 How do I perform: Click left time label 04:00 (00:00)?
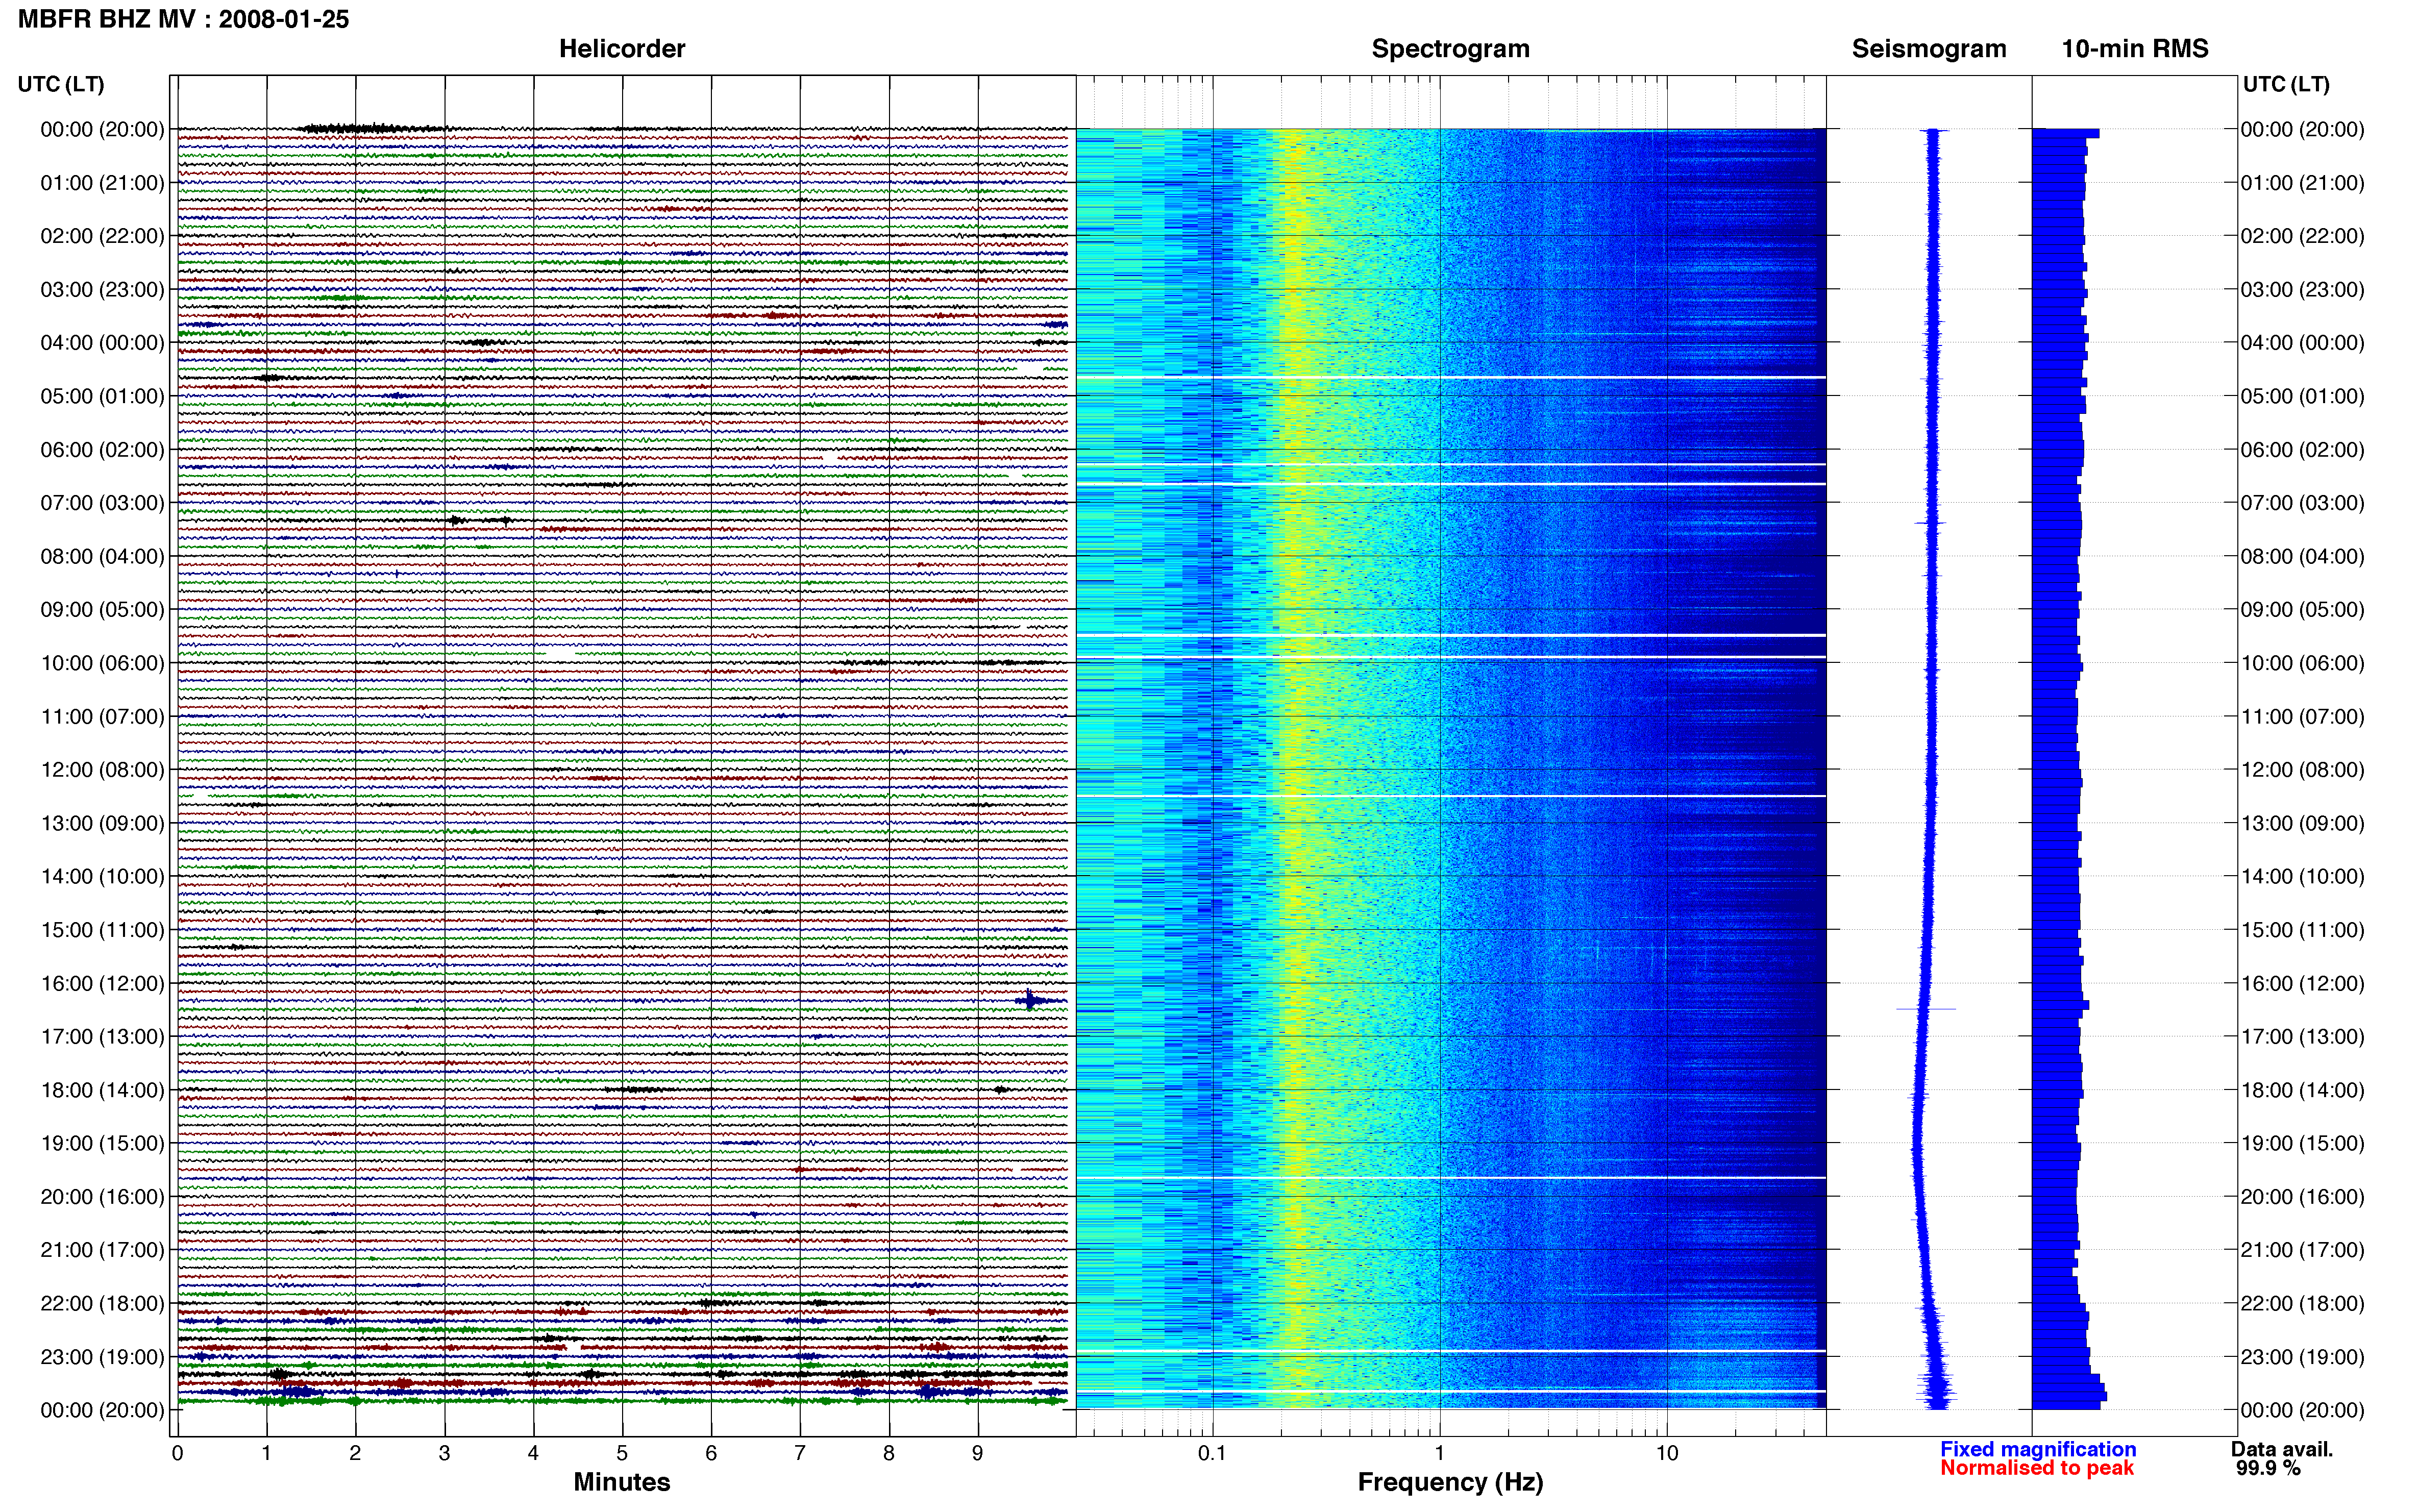(x=102, y=343)
